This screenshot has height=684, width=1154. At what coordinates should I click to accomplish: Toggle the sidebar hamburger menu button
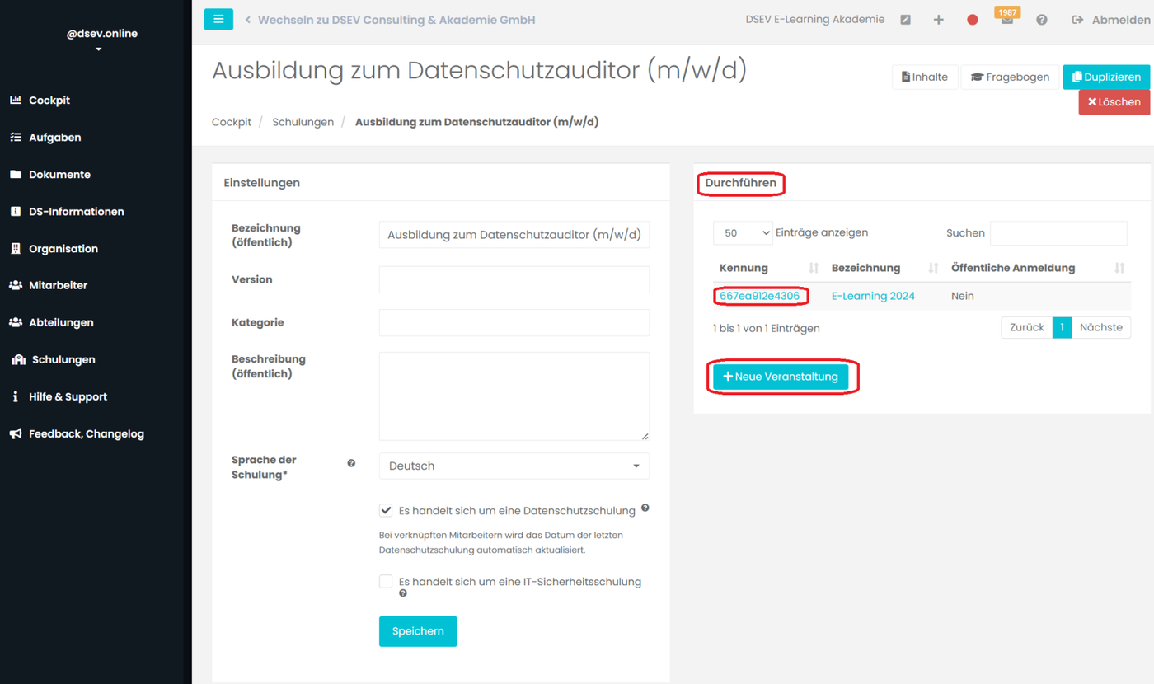click(218, 19)
